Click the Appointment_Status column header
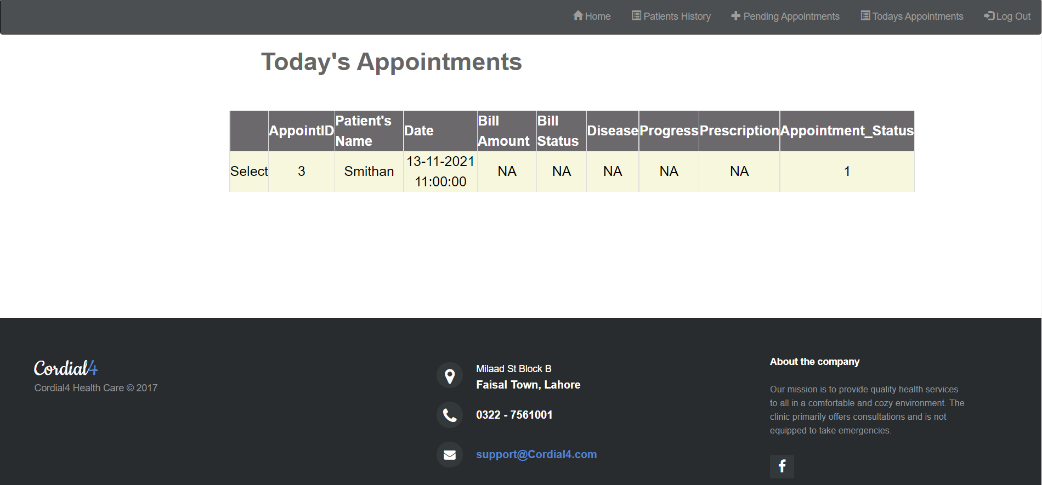The height and width of the screenshot is (485, 1042). pyautogui.click(x=847, y=131)
